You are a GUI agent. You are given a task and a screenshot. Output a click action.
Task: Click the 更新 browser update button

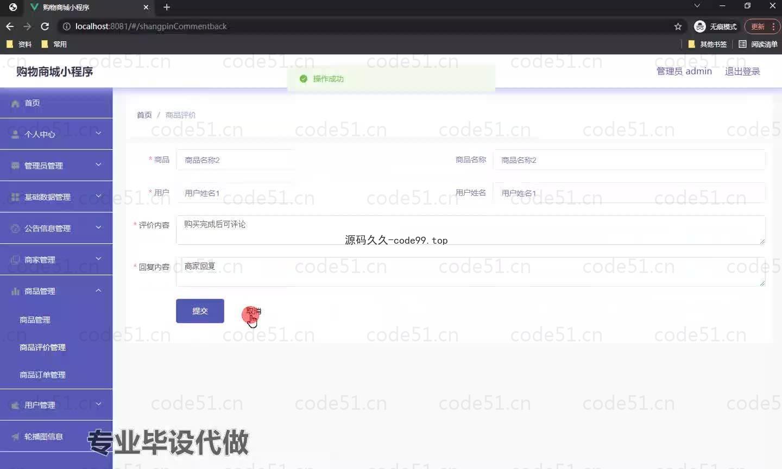758,26
